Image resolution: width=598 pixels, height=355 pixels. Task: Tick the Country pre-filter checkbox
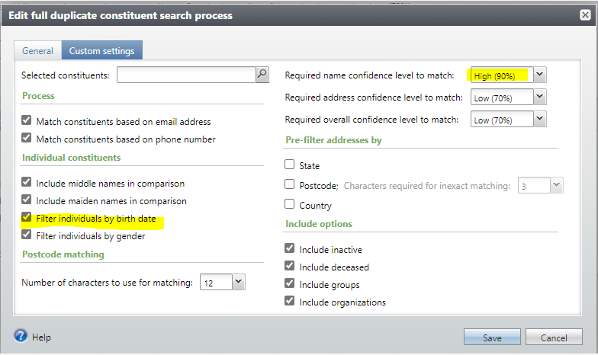pos(290,204)
